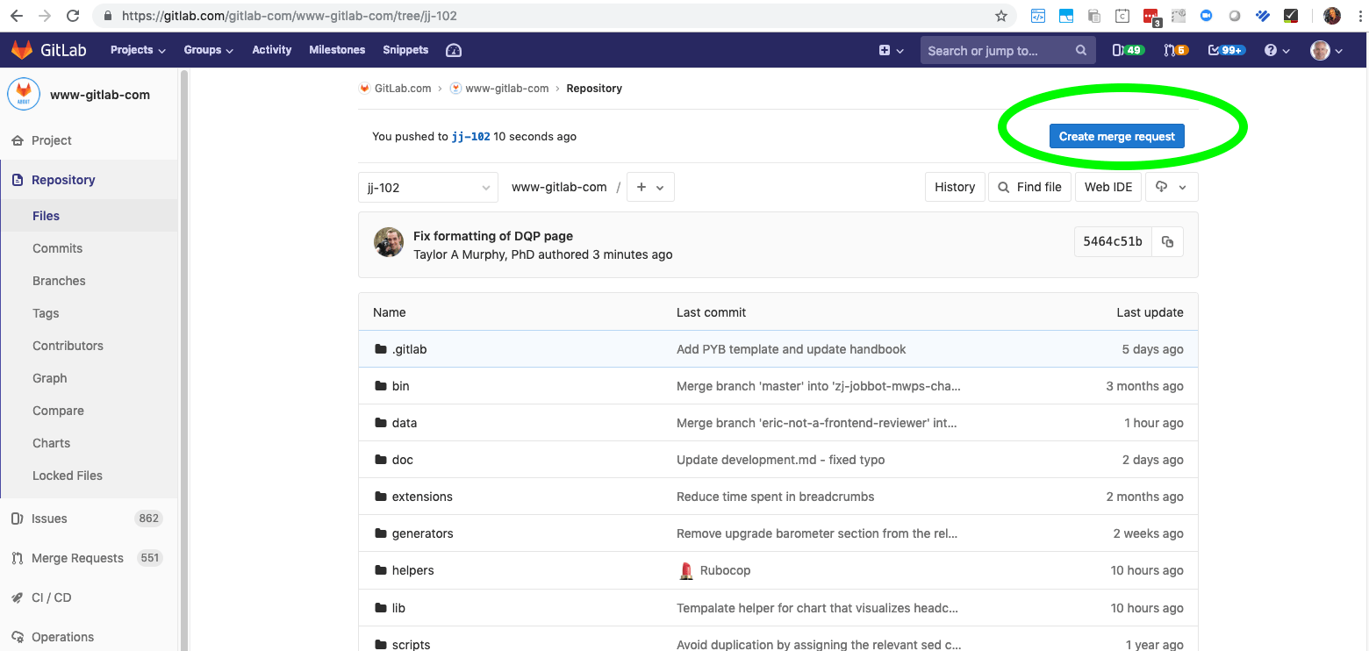Viewport: 1369px width, 651px height.
Task: Open the new item plus menu in navbar
Action: [x=891, y=50]
